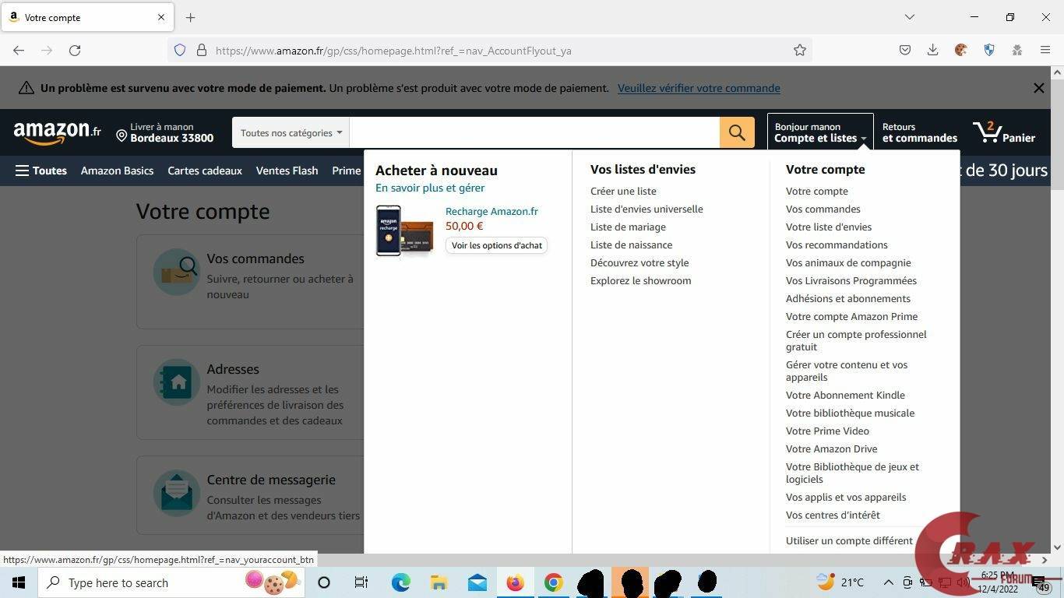Screen dimensions: 1064x598
Task: Open Toutes nos catégories dropdown
Action: [x=291, y=132]
